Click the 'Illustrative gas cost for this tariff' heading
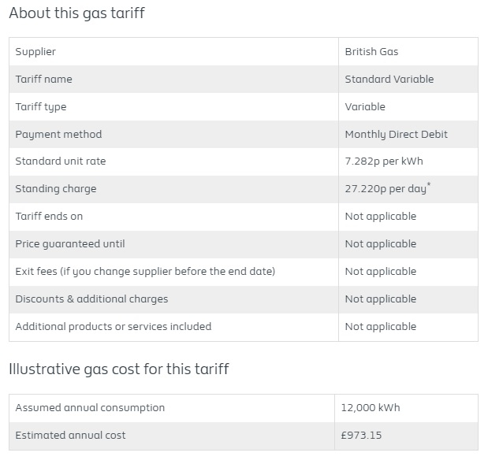 tap(119, 369)
